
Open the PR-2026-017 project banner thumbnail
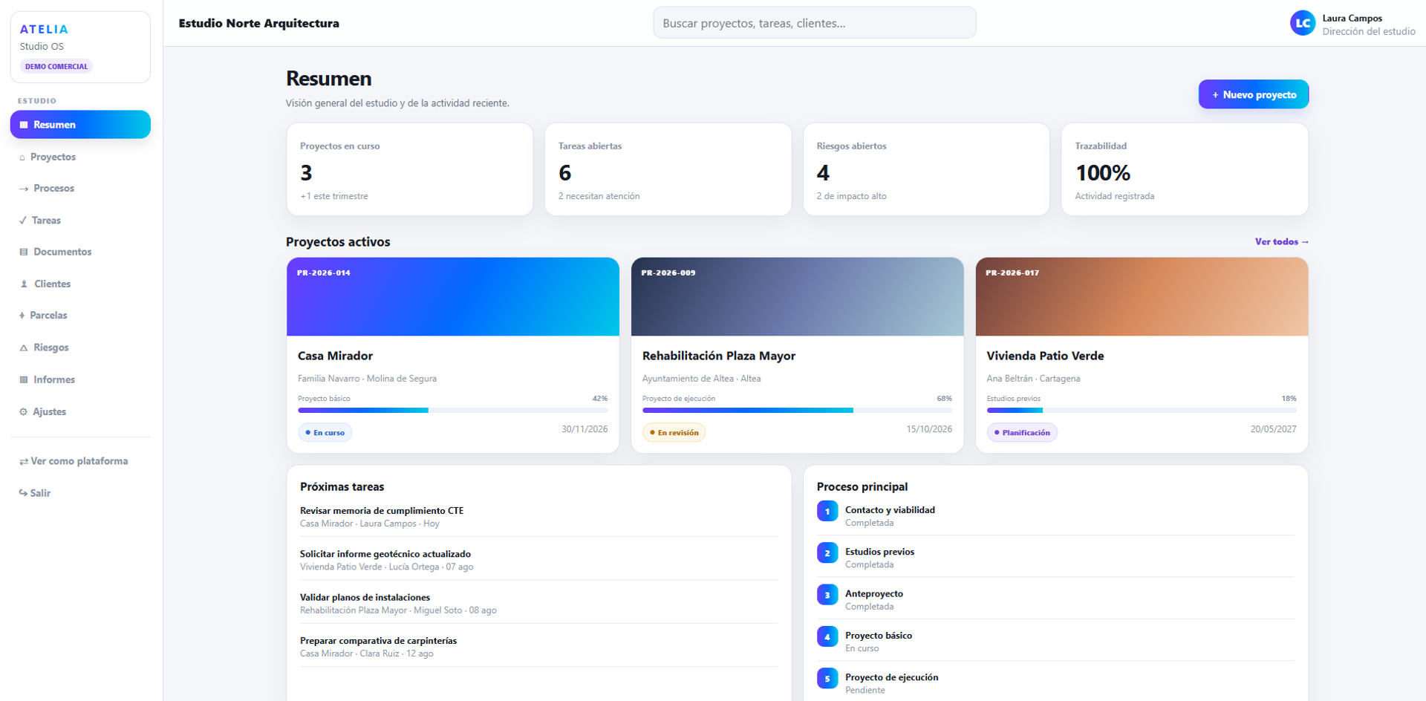(x=1142, y=297)
